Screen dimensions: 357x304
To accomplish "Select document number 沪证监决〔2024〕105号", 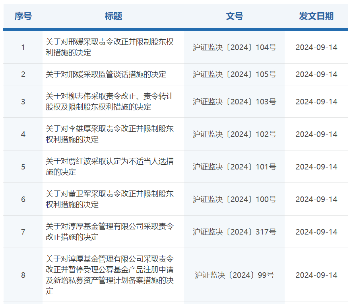I will (x=235, y=74).
